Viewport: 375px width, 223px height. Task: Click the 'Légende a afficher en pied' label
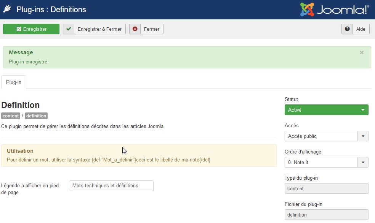click(30, 189)
